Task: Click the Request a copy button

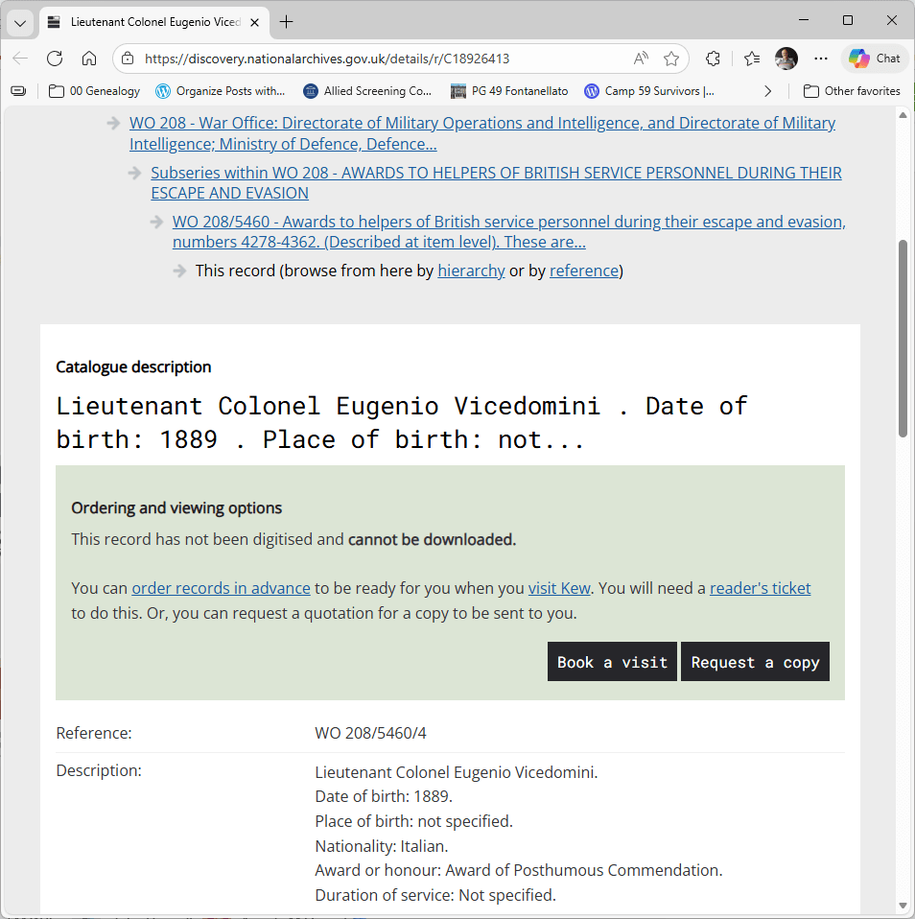Action: 755,662
